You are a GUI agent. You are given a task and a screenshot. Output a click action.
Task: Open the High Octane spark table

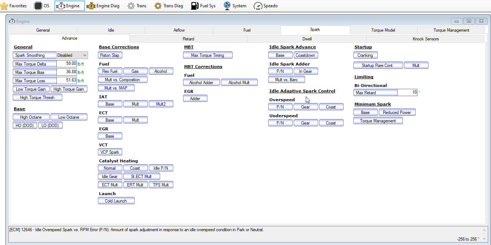tap(31, 117)
